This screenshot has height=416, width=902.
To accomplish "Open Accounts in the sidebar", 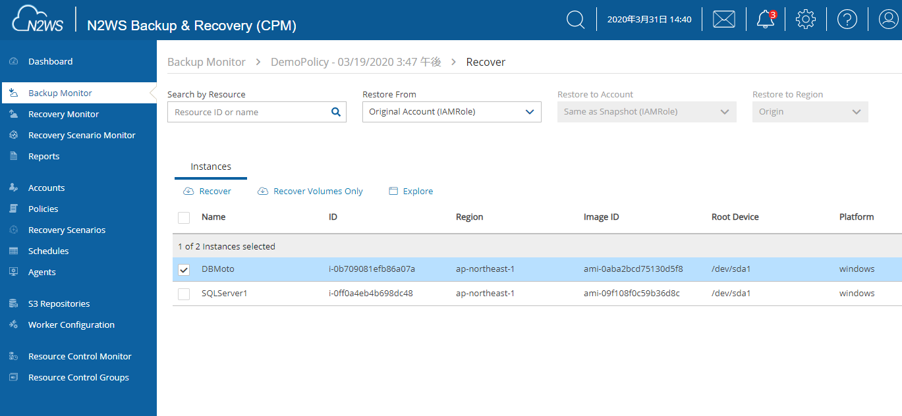I will pos(46,188).
